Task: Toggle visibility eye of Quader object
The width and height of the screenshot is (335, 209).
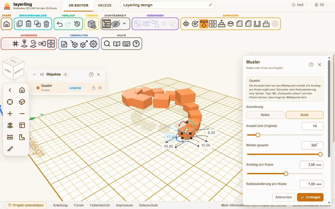Action: tap(100, 88)
